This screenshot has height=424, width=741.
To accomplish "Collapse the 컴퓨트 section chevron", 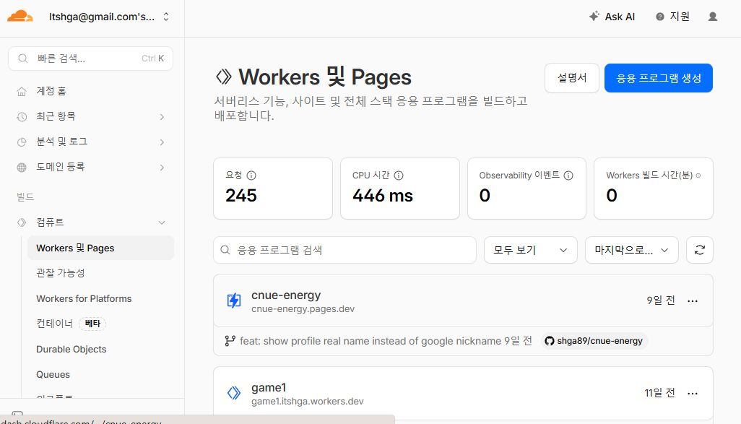I will click(162, 222).
